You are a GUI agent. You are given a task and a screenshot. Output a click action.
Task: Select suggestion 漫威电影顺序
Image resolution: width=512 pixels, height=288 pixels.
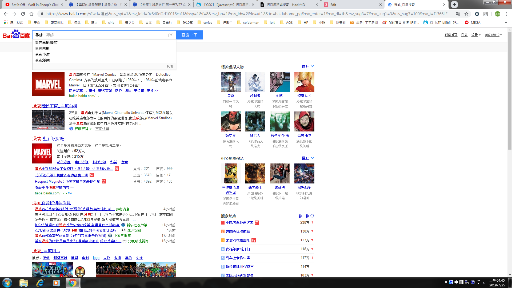46,43
